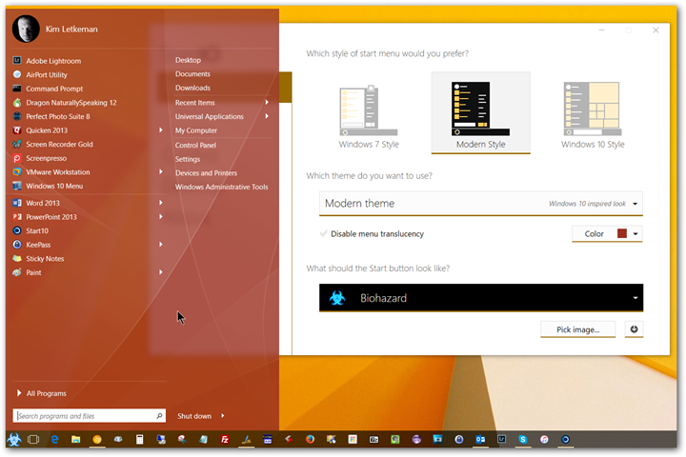Open Downloads from the start menu
The image size is (686, 457).
192,88
